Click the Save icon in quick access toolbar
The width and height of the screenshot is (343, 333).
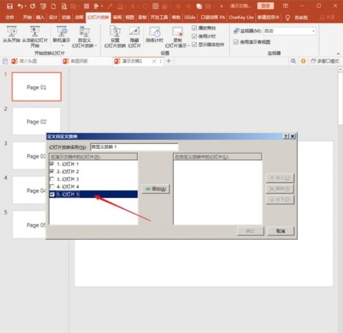(10, 6)
